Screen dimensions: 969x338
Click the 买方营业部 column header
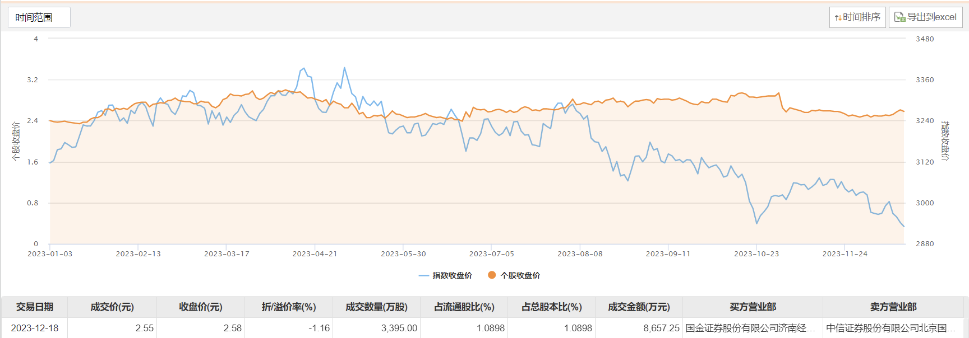point(753,307)
